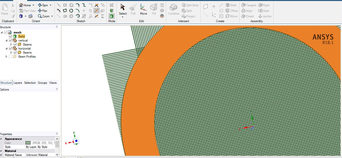Viewport: 342px width, 158px height.
Task: Select the Anchor tool in Assembly group
Action: click(x=265, y=16)
